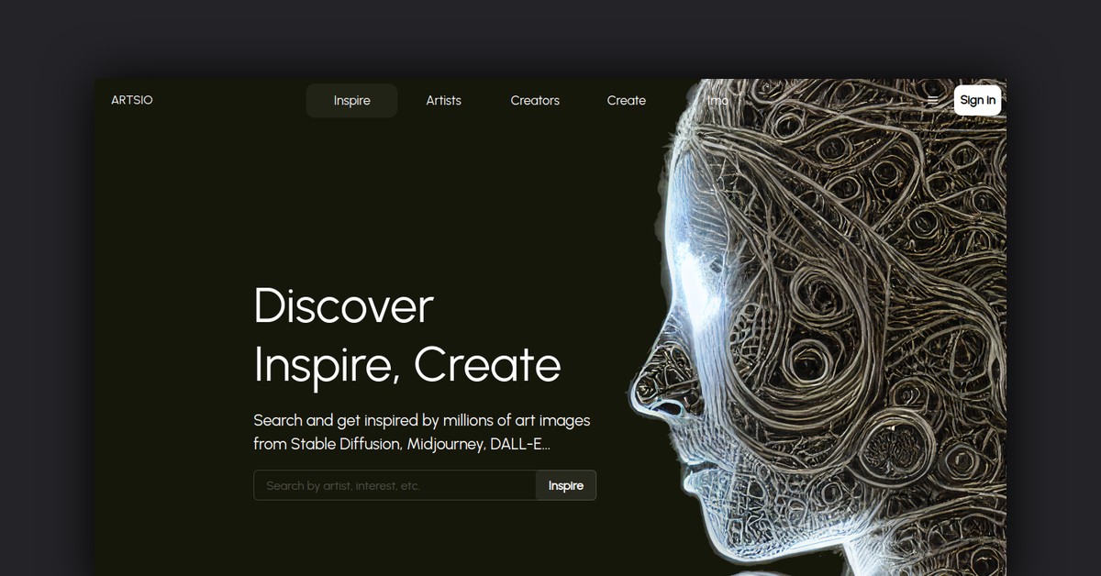Click the 'Inspire, Create' heading text
1101x576 pixels.
pos(406,365)
